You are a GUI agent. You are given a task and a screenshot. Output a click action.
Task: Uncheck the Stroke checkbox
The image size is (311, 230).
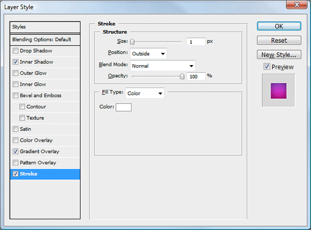16,174
